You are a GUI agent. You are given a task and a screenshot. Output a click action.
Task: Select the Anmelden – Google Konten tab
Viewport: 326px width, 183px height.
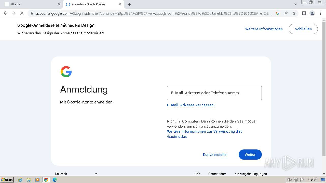[x=93, y=4]
